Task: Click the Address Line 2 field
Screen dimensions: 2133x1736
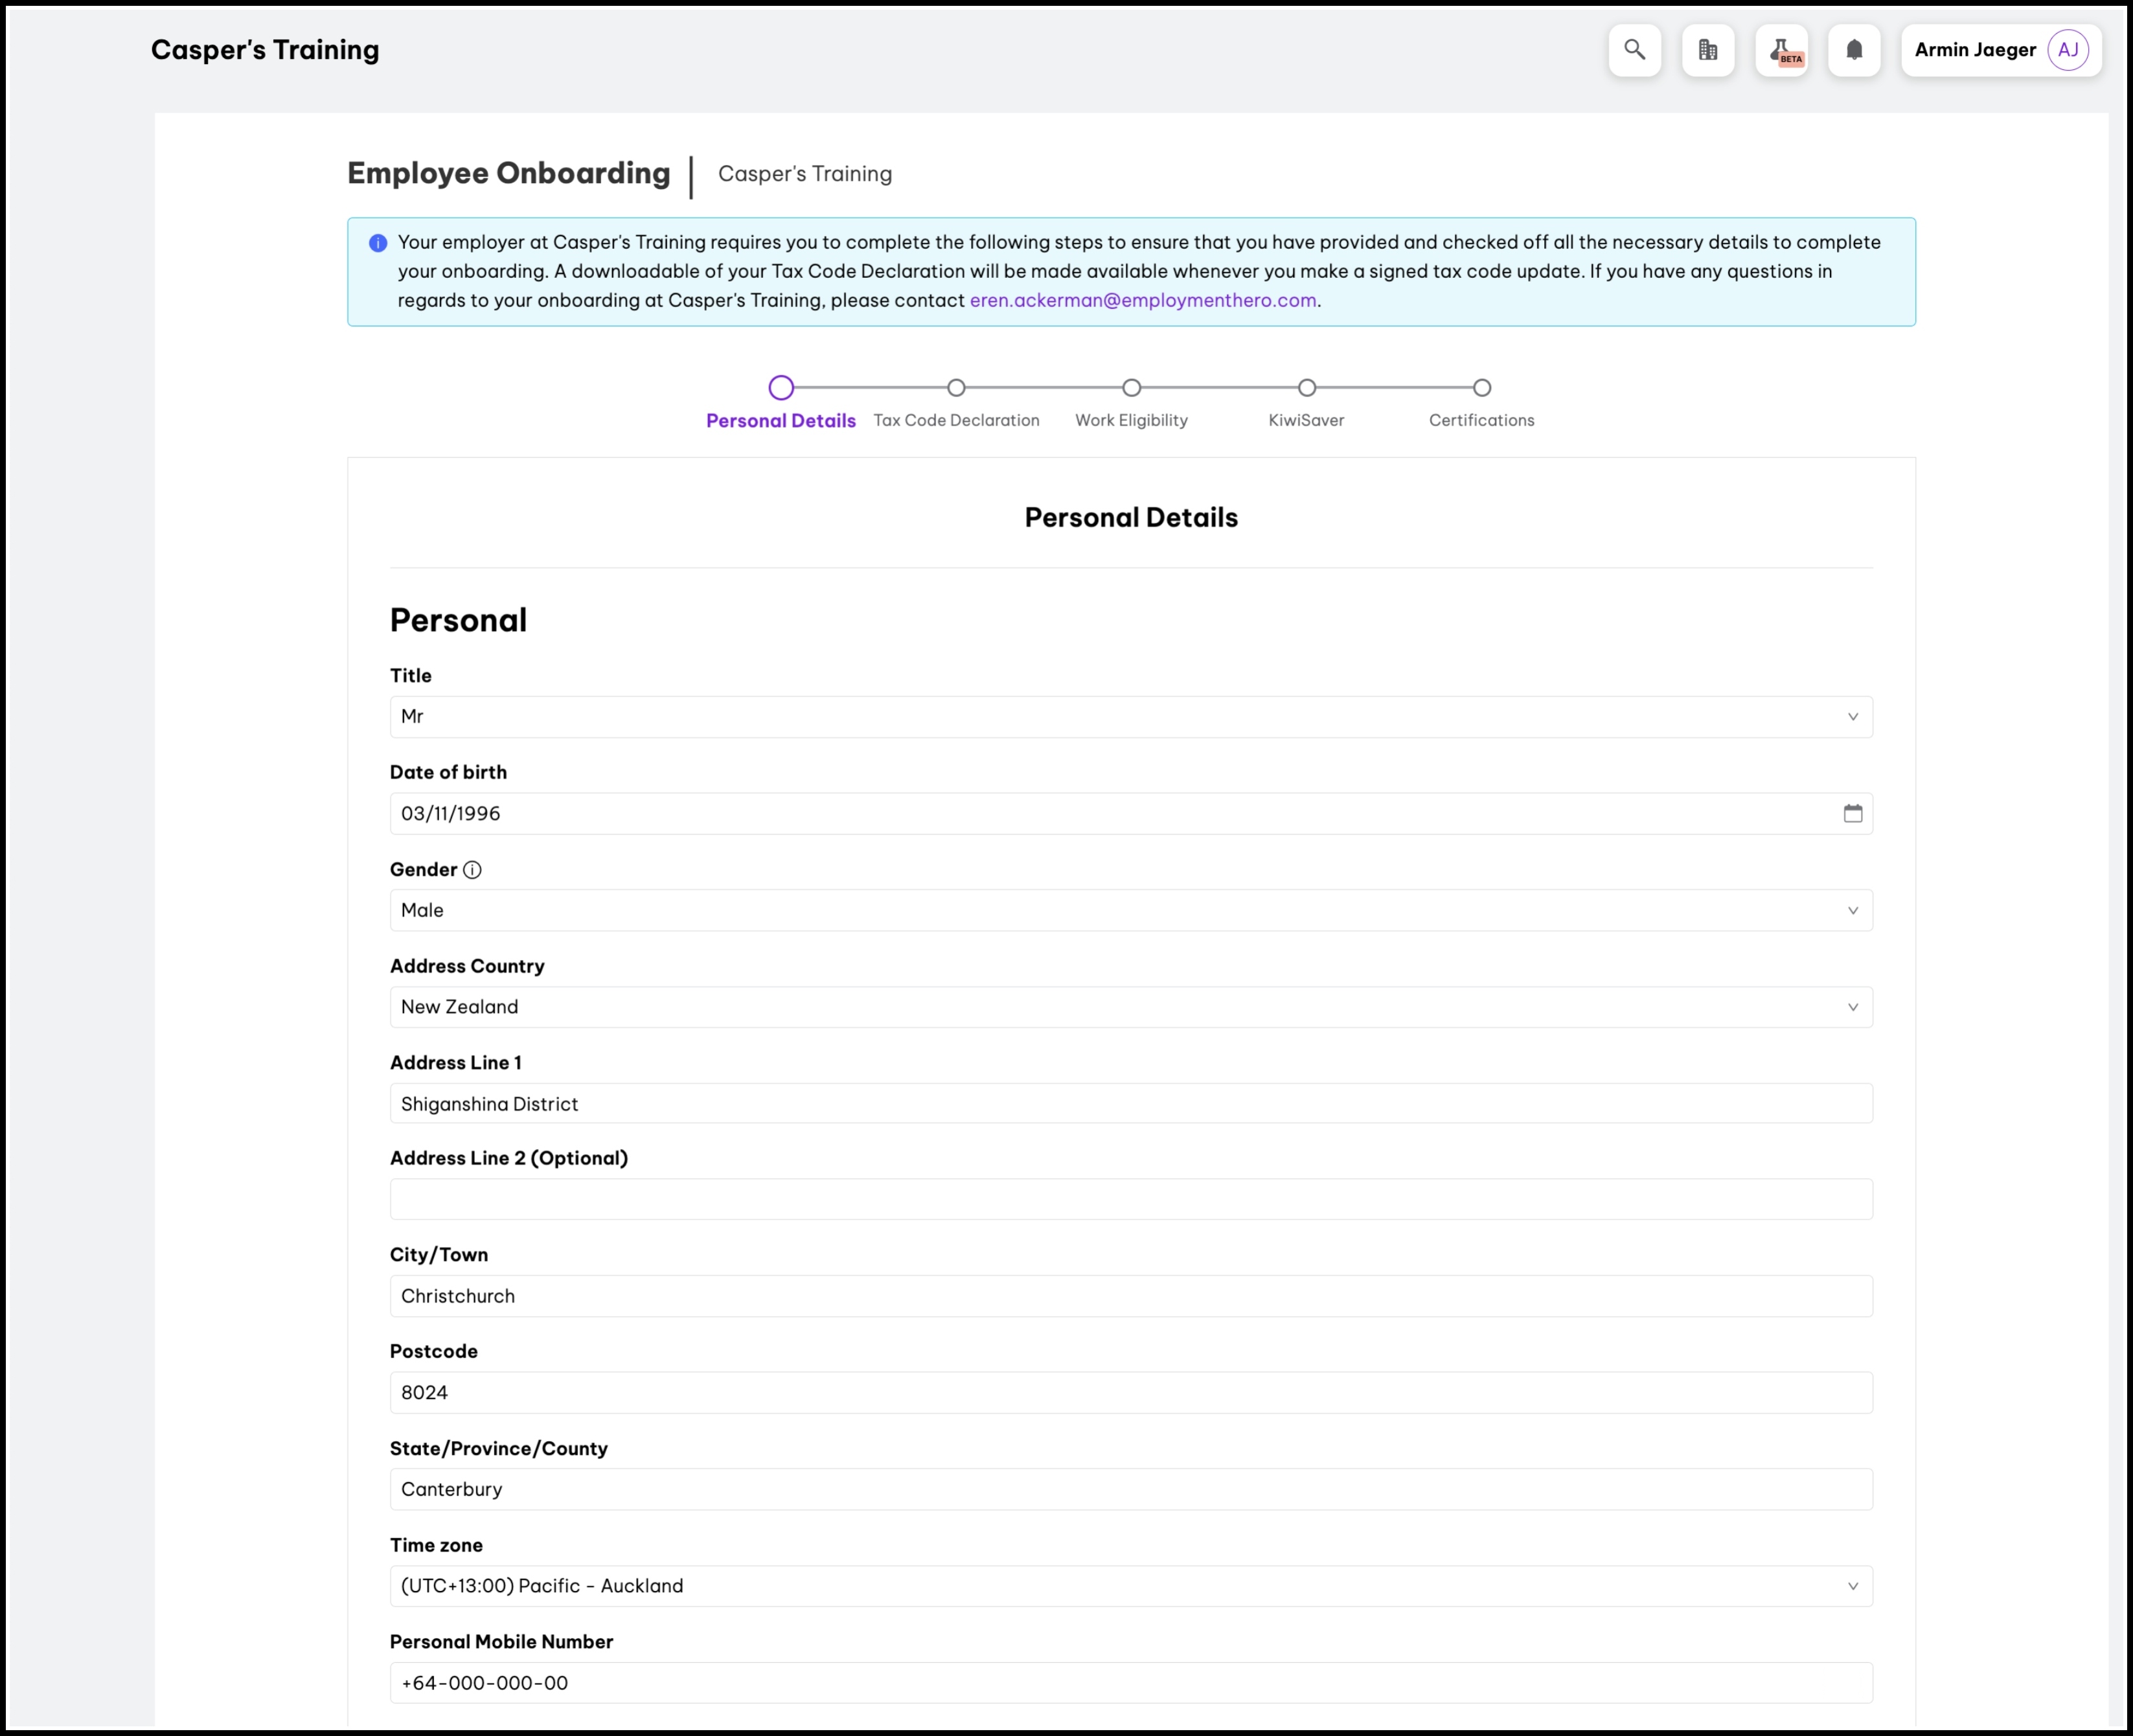Action: coord(1130,1199)
